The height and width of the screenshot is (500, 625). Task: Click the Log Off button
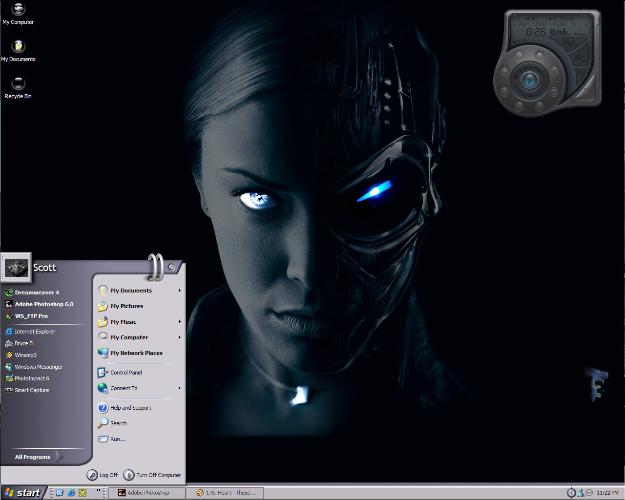(103, 475)
